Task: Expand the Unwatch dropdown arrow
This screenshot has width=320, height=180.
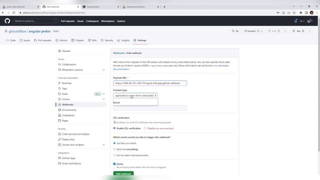Action: pos(262,31)
